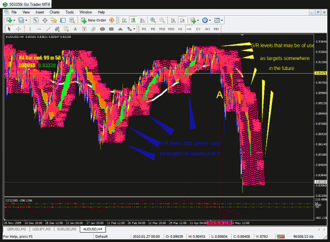
Task: Select the Equidistant Channel tool
Action: click(x=57, y=29)
